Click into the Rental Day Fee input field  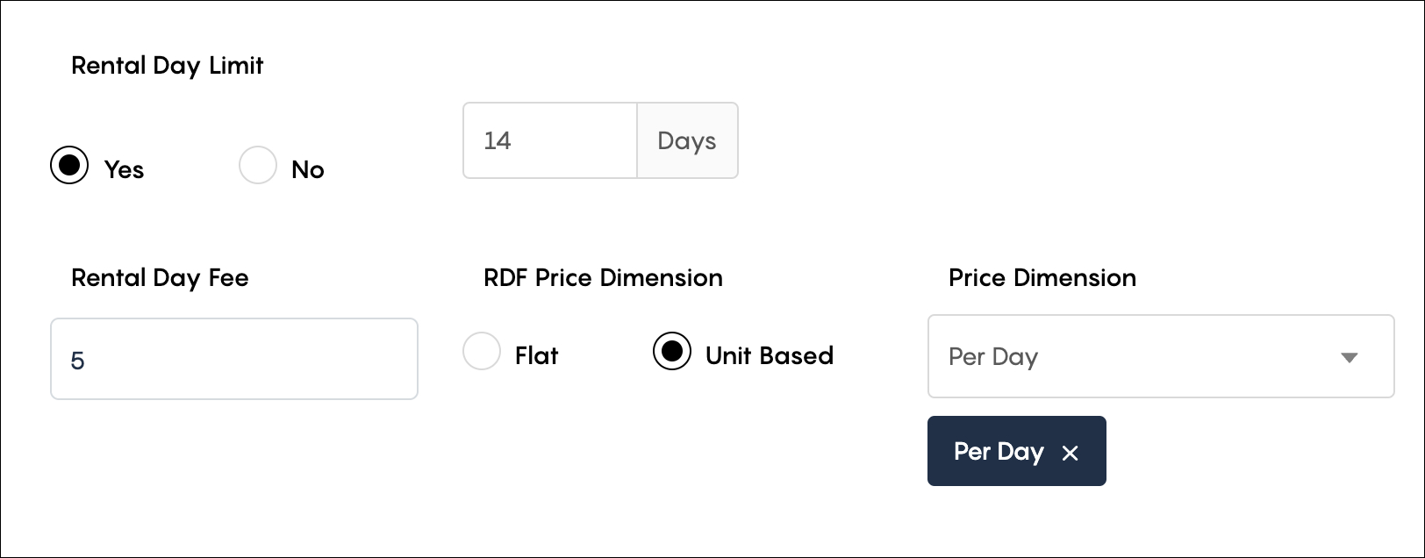(x=234, y=359)
